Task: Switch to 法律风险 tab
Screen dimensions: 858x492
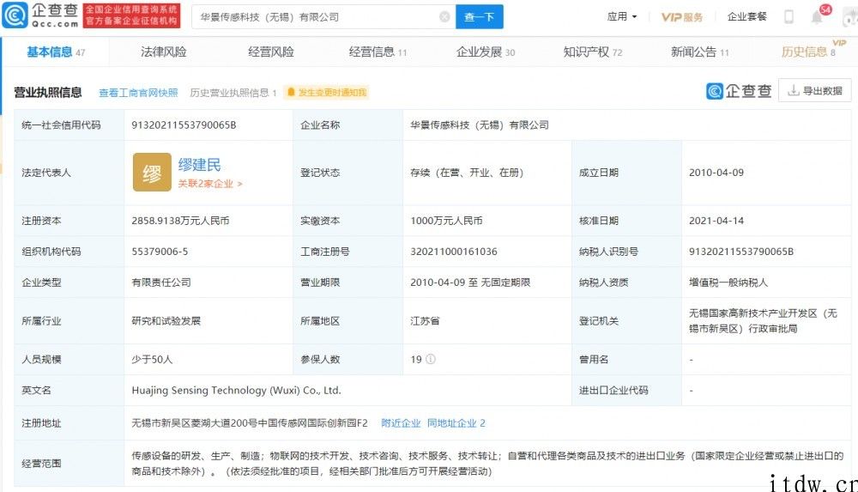Action: pyautogui.click(x=164, y=52)
